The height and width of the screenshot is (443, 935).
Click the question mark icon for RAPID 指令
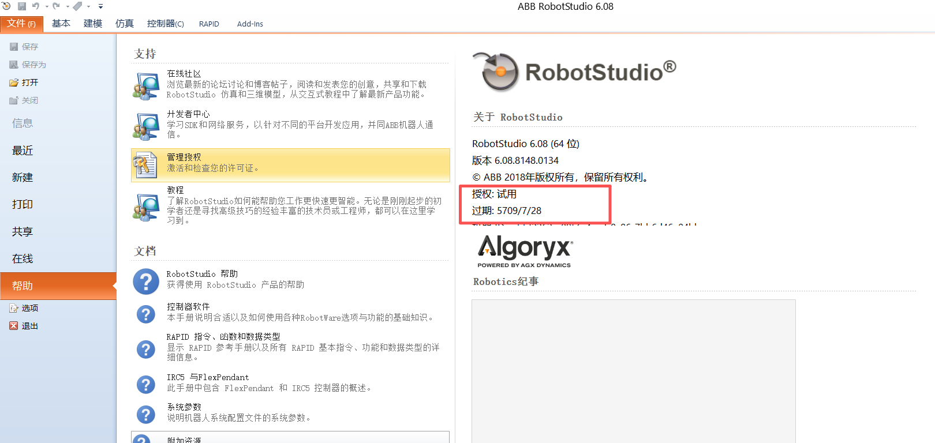tap(145, 349)
